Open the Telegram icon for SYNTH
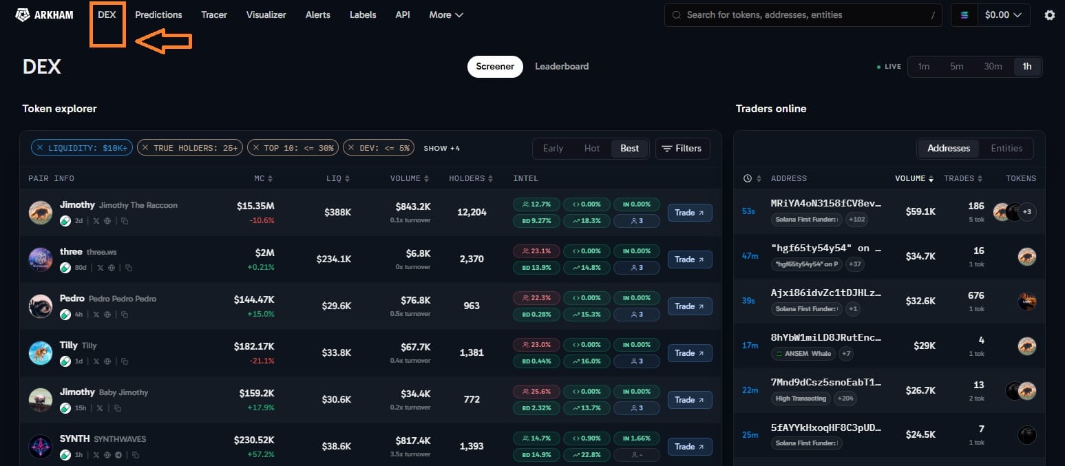Image resolution: width=1065 pixels, height=466 pixels. 118,454
